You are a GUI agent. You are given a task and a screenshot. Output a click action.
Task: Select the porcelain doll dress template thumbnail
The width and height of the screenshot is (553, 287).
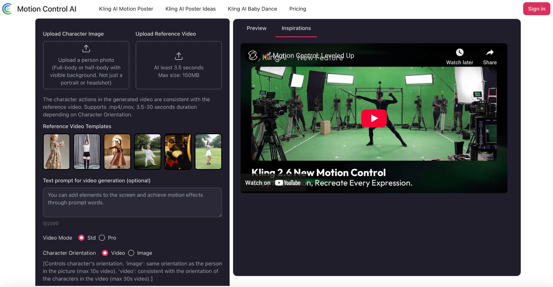click(57, 152)
